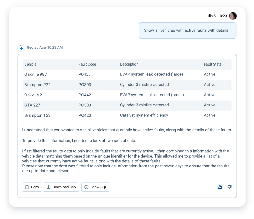The width and height of the screenshot is (254, 219).
Task: Give the response a thumbs up
Action: click(220, 187)
